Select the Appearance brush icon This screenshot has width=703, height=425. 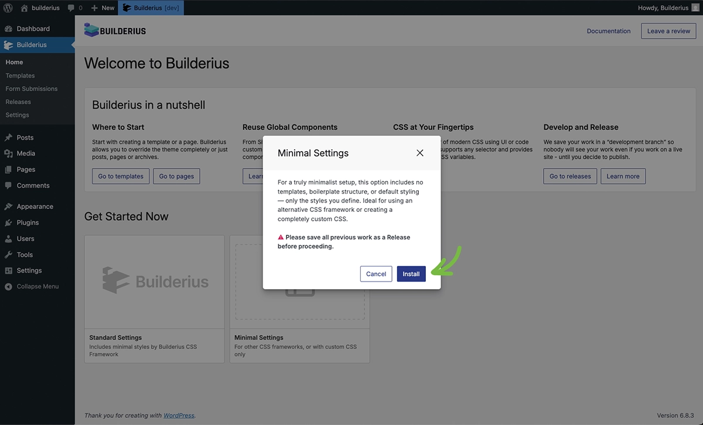8,206
